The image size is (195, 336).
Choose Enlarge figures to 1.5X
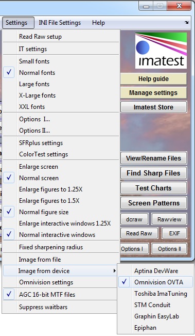61,201
